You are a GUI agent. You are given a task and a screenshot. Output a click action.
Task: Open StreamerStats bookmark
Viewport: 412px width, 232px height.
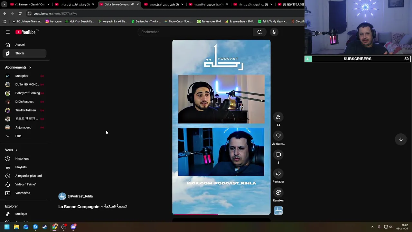[240, 22]
